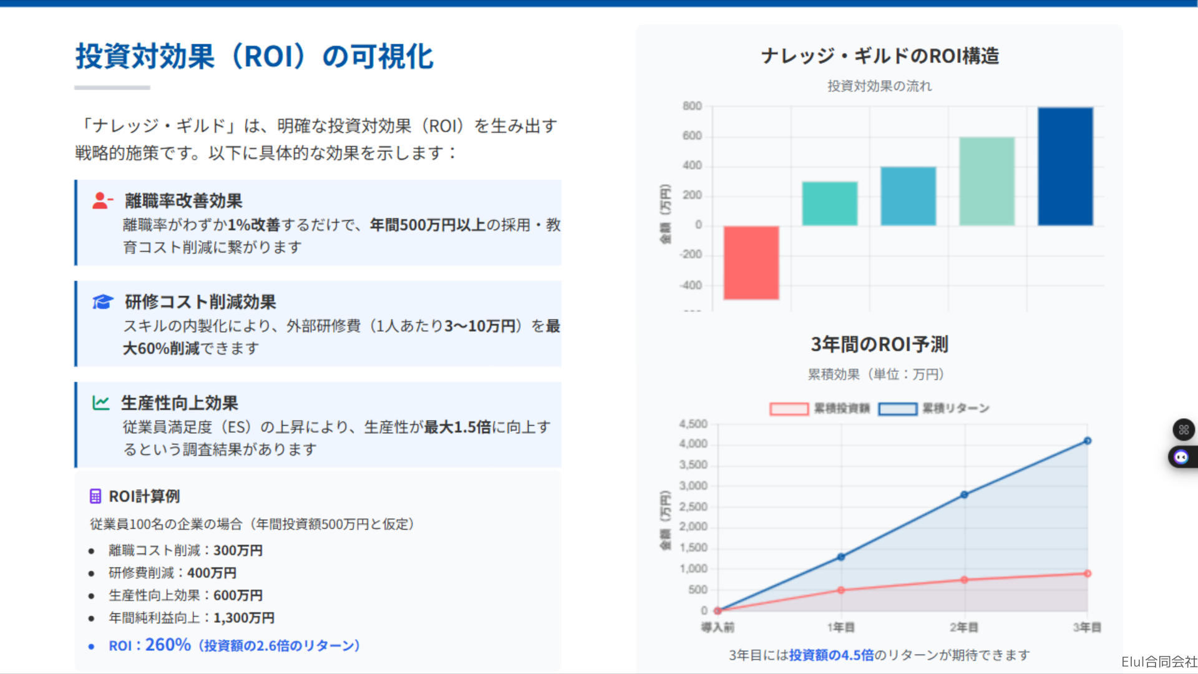Click the dark blue 800 bar
Image resolution: width=1198 pixels, height=674 pixels.
[x=1065, y=166]
